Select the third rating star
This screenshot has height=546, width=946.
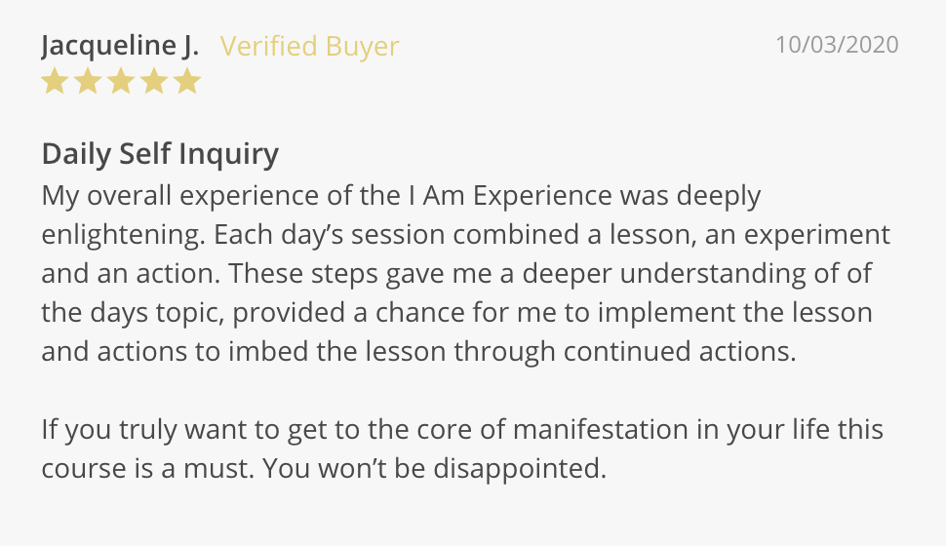click(x=121, y=82)
